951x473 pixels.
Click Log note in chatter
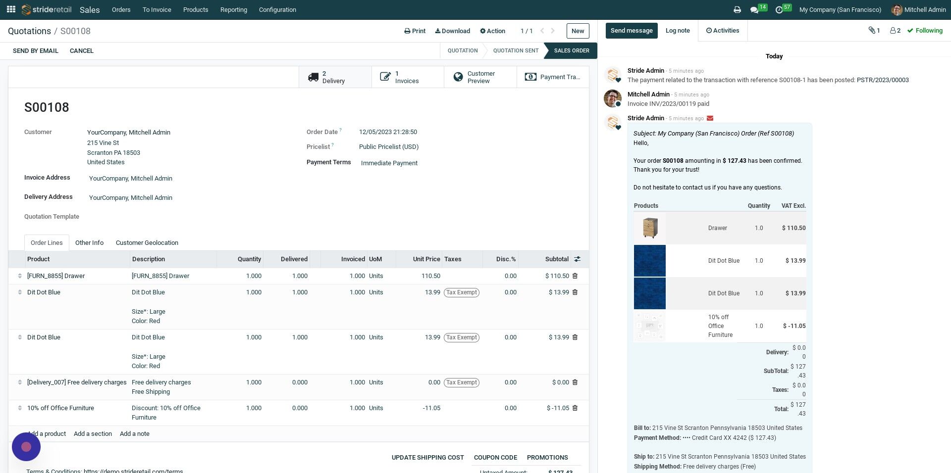[x=678, y=31]
